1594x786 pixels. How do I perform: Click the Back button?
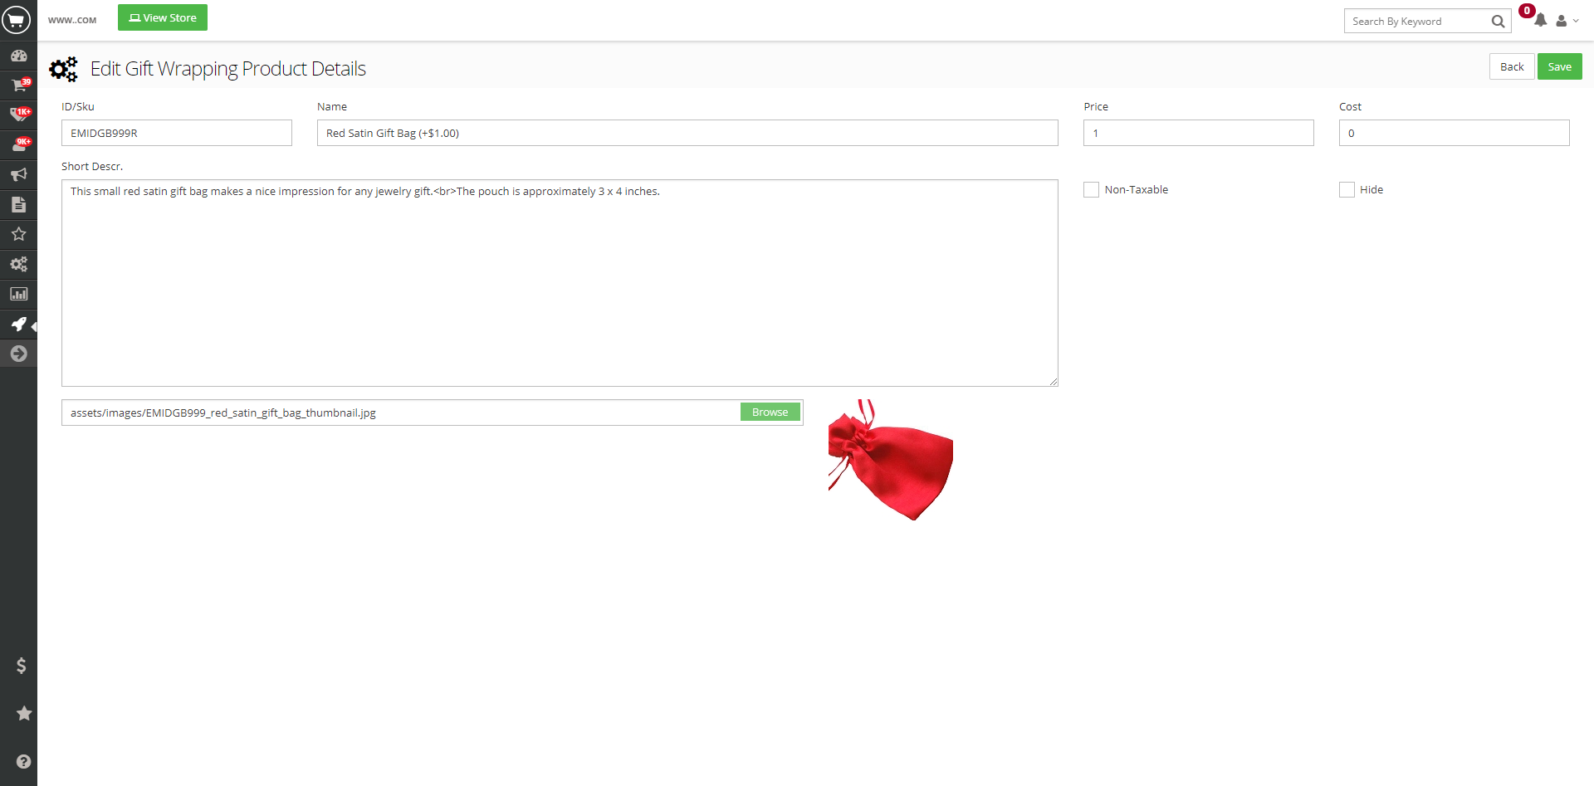1511,66
